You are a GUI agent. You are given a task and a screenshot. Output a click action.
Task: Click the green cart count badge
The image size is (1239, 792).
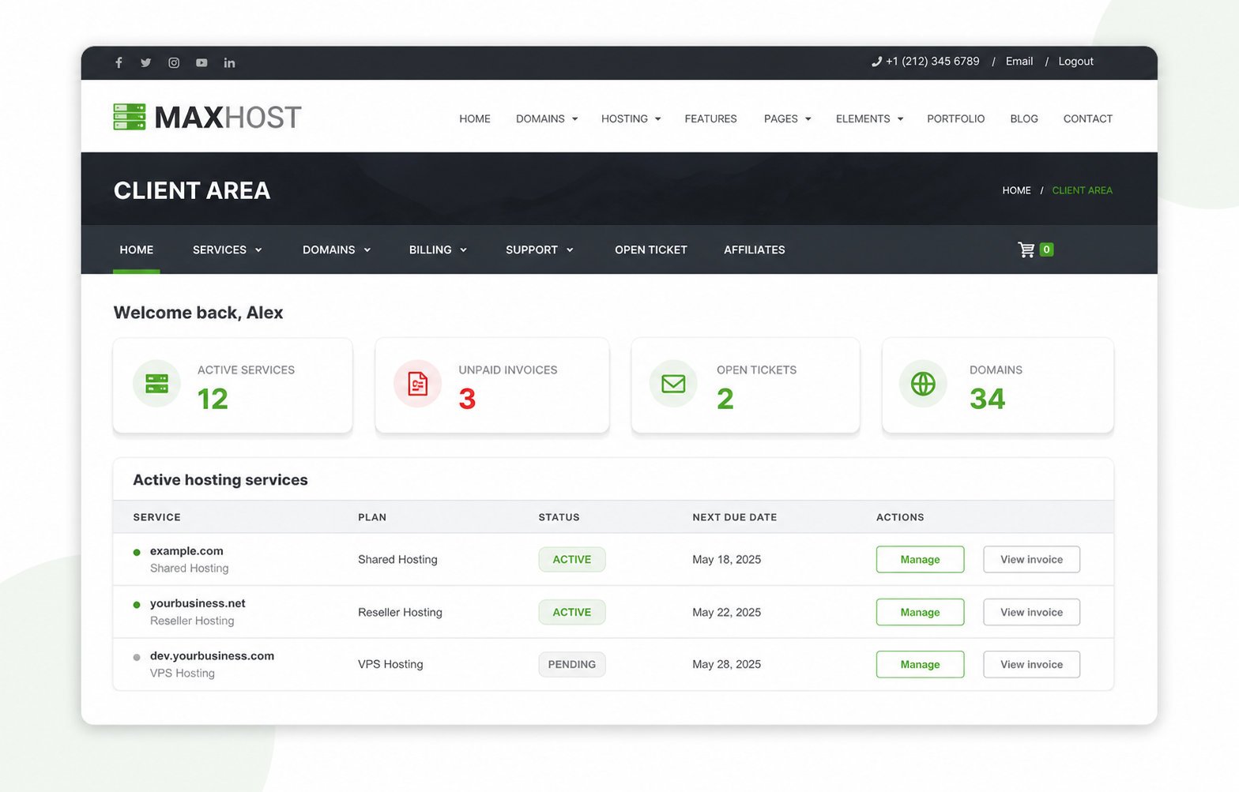coord(1046,250)
